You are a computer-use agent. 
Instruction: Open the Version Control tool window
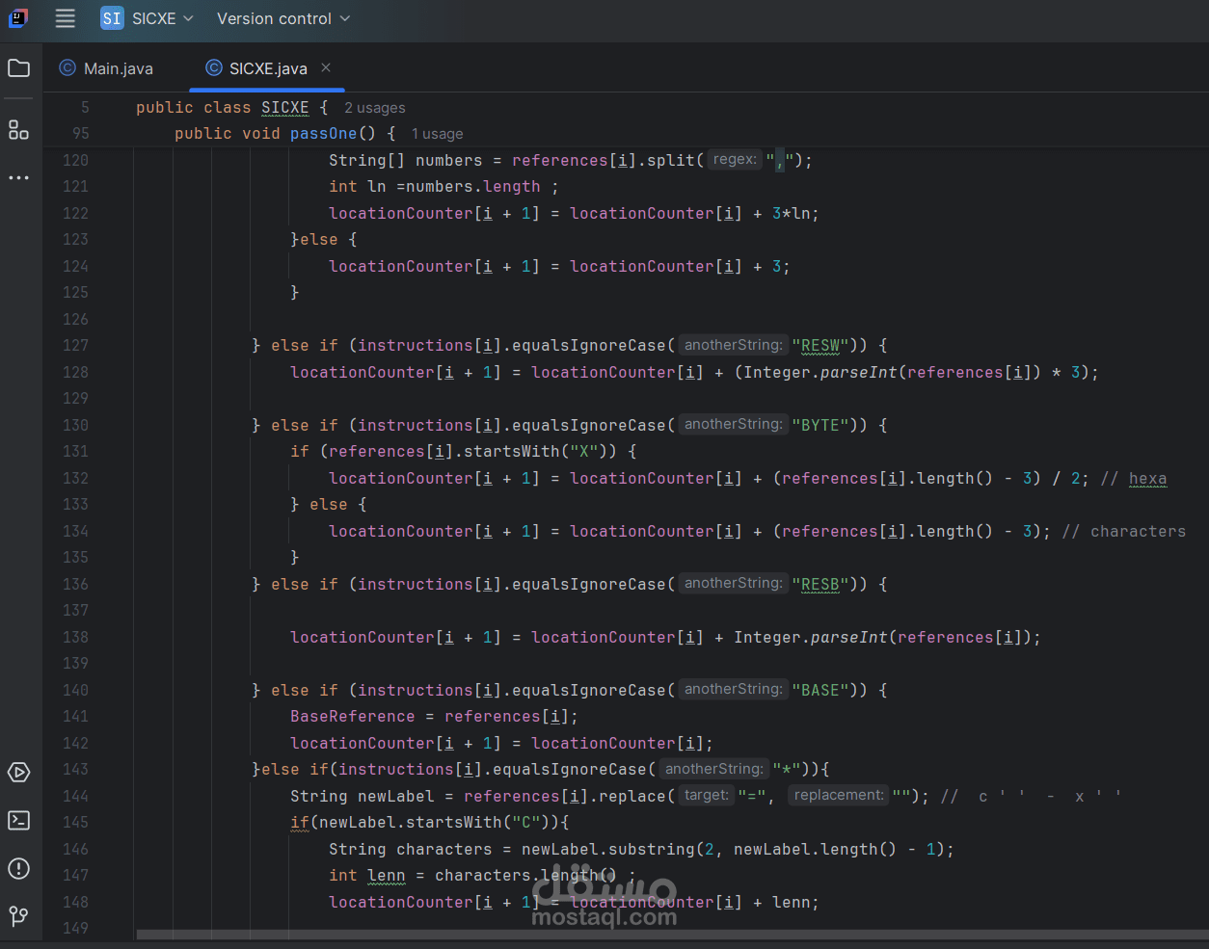tap(17, 916)
